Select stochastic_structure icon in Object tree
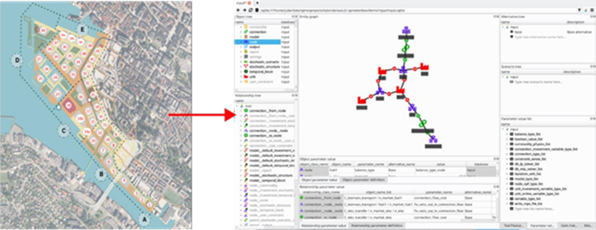Image resolution: width=596 pixels, height=230 pixels. pyautogui.click(x=246, y=66)
